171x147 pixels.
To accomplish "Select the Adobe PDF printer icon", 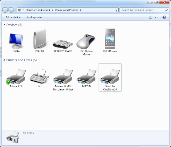I will [16, 77].
